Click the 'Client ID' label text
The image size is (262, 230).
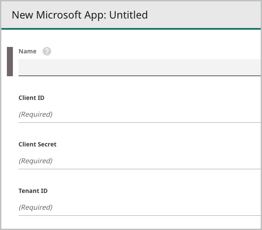31,98
